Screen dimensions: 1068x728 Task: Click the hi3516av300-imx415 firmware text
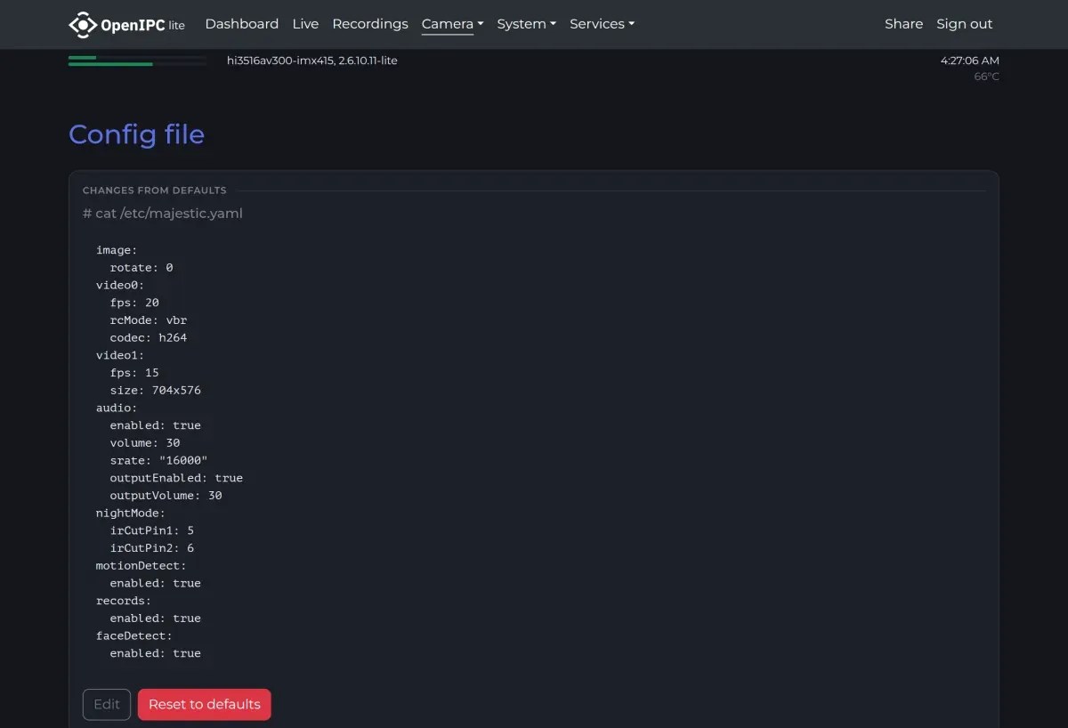tap(312, 61)
